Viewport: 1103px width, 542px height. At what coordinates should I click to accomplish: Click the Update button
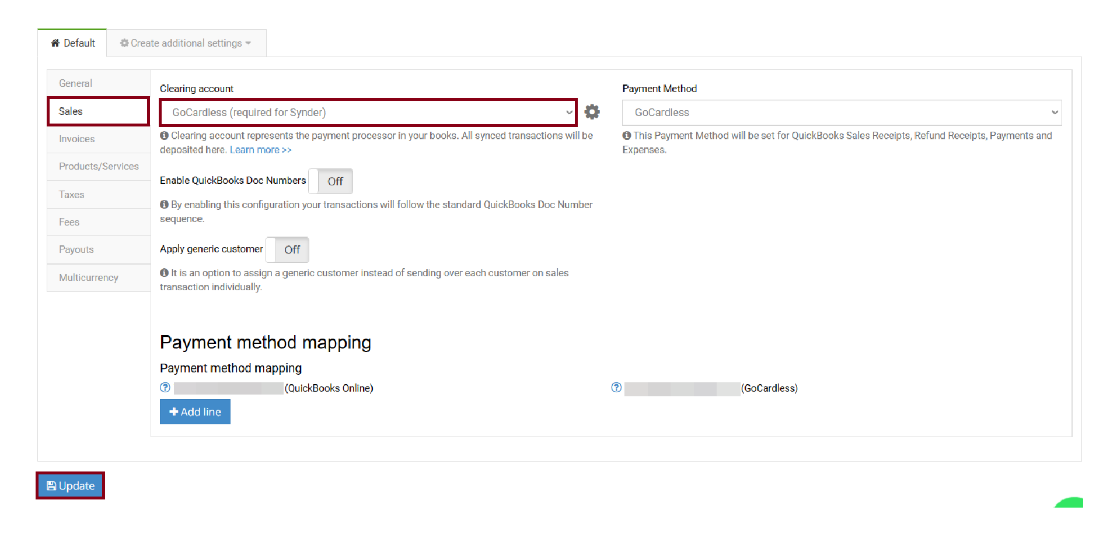point(70,485)
